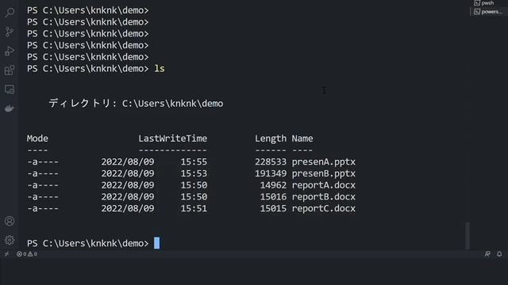Open the Remote Explorer view
The image size is (508, 285).
point(10,89)
